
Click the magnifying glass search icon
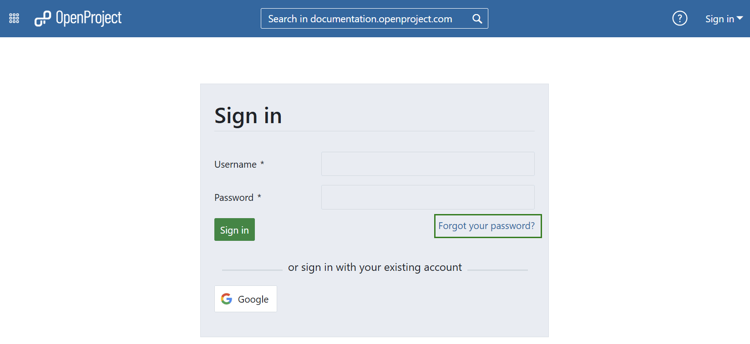point(477,19)
